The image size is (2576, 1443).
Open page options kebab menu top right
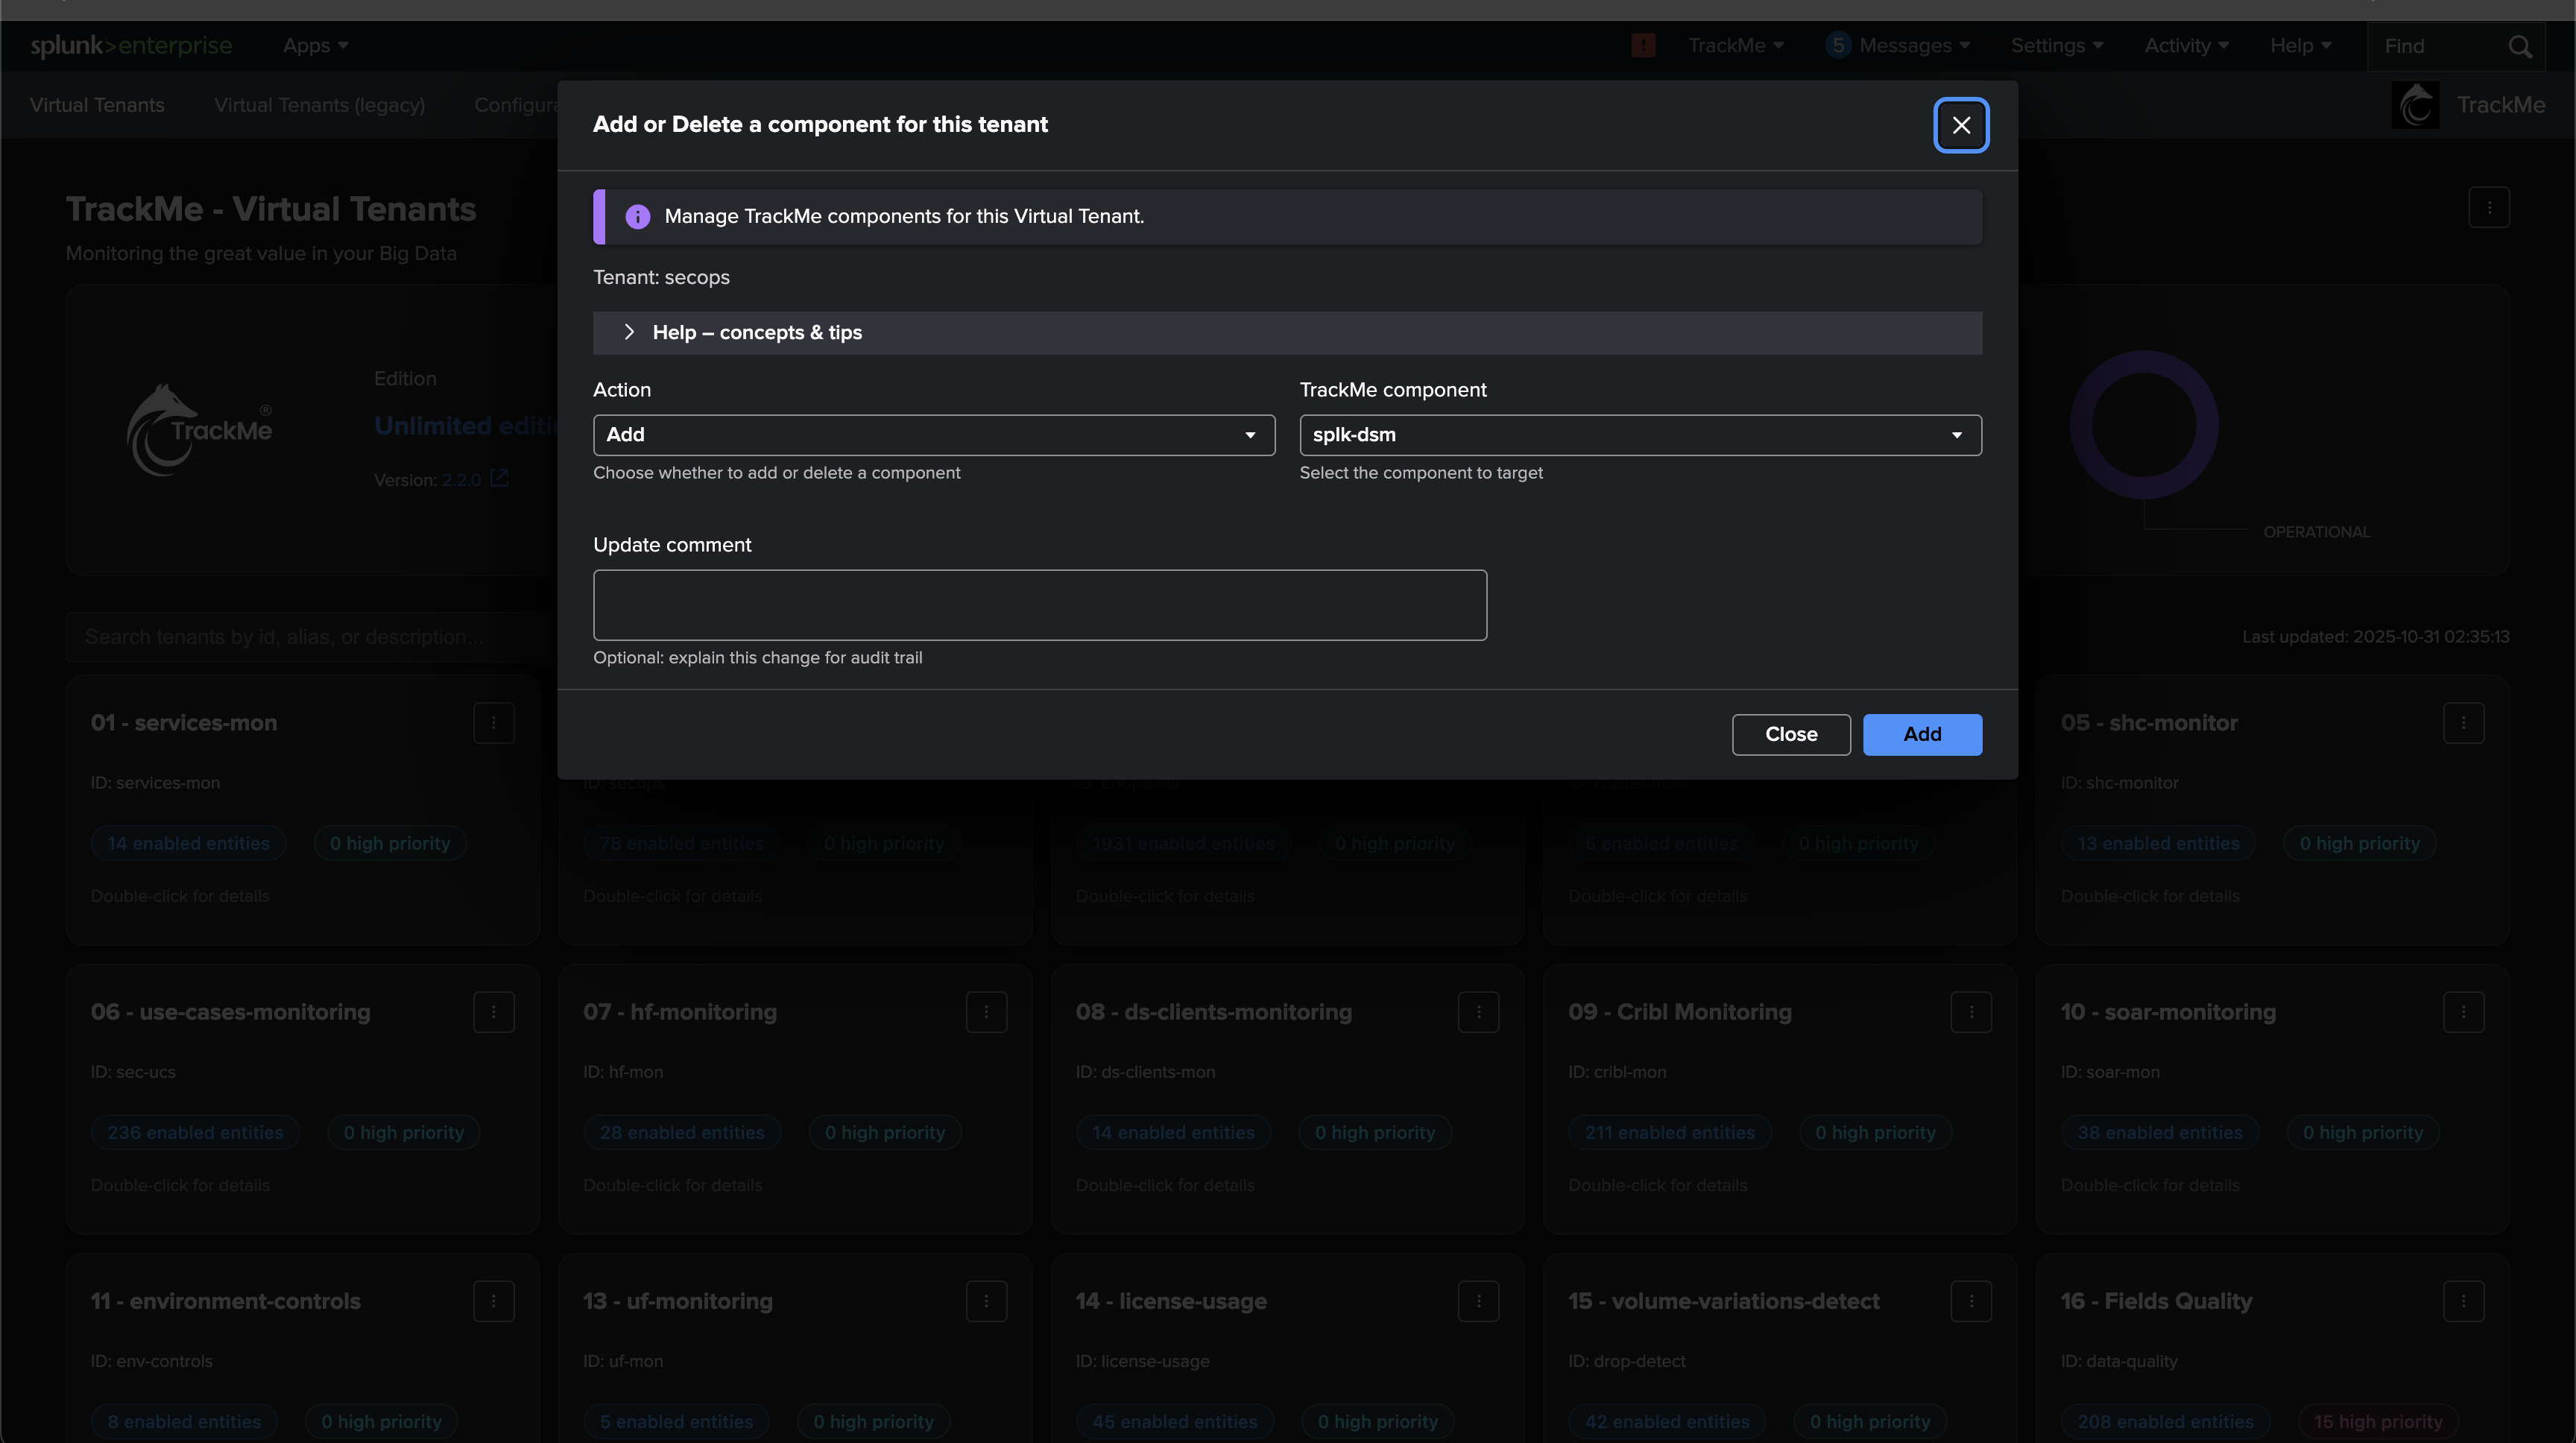tap(2489, 208)
